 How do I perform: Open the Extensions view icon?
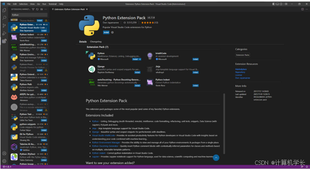click(x=4, y=41)
